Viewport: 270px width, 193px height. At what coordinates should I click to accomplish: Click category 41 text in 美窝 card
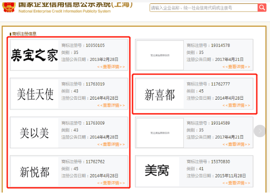(201, 169)
